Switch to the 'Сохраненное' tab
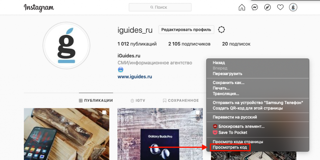The height and width of the screenshot is (160, 320). (x=181, y=101)
